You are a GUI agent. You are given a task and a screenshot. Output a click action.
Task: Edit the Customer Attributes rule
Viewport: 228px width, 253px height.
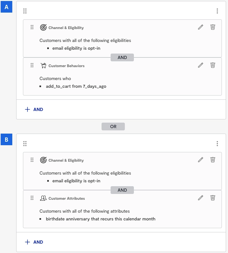click(201, 198)
